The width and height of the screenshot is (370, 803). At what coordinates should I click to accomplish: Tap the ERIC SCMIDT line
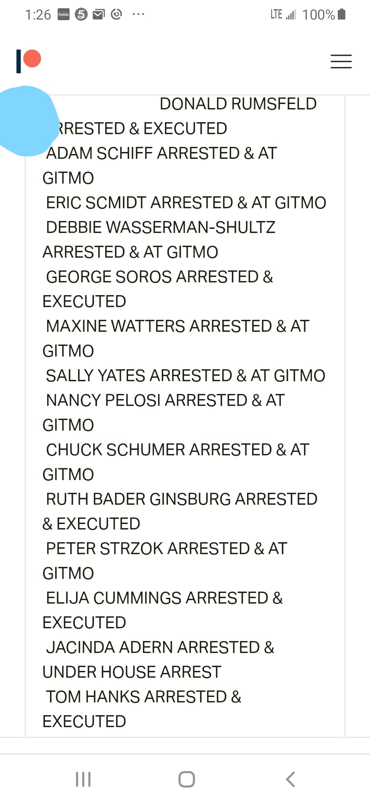pos(186,203)
